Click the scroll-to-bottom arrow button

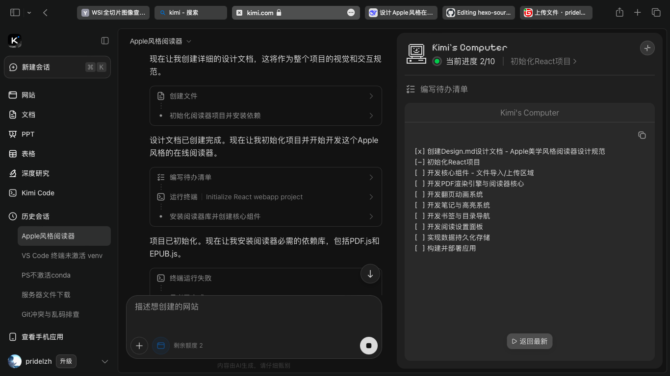[370, 274]
